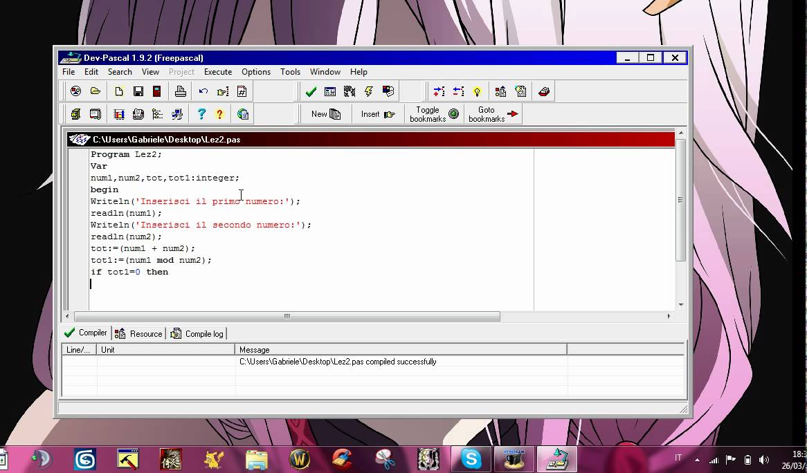Click the add bookmark plus-arrow icon
807x473 pixels.
pyautogui.click(x=439, y=91)
